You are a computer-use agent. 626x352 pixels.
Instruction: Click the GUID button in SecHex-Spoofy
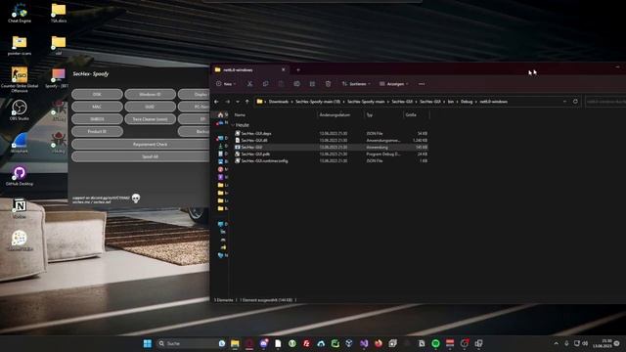point(150,107)
